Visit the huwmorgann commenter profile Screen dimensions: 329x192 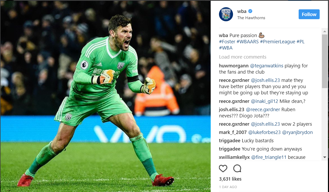234,66
